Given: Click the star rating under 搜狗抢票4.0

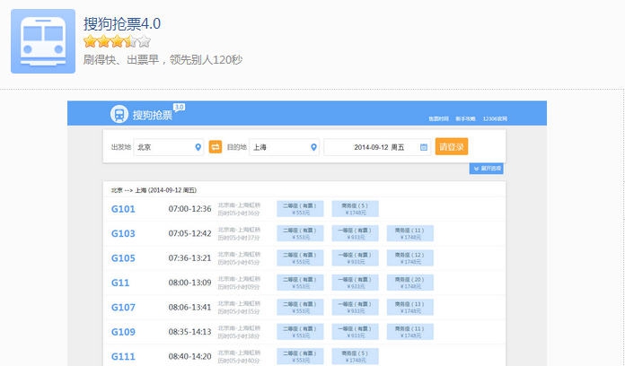Looking at the screenshot, I should 117,41.
